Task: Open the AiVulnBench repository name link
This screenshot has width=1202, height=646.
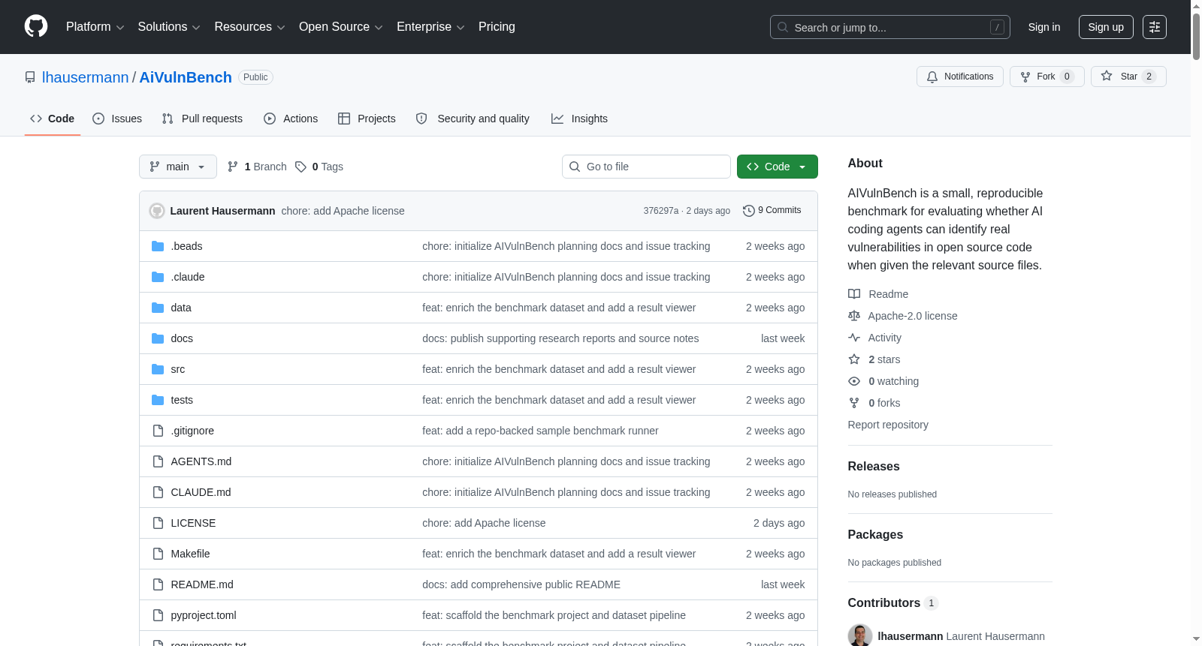Action: [x=186, y=77]
